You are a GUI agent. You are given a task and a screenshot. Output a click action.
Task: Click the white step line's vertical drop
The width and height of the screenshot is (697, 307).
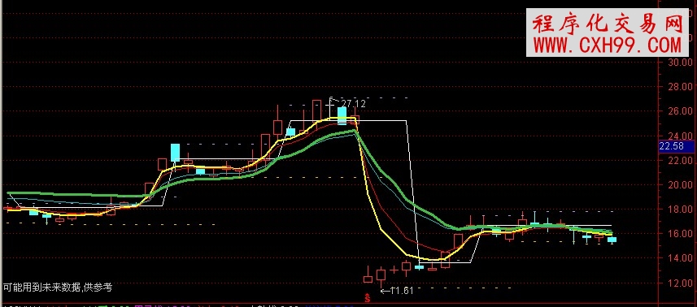412,191
